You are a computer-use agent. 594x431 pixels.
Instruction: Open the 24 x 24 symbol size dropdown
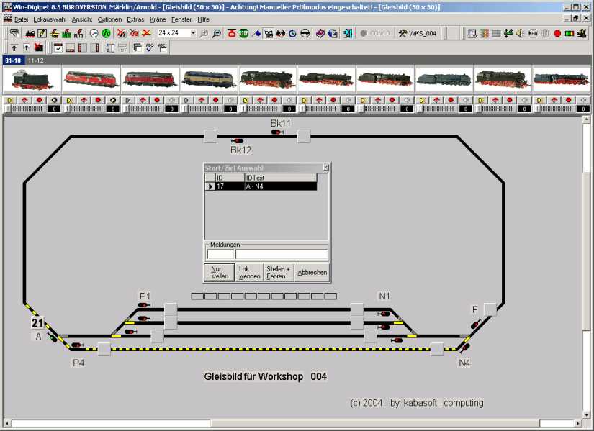[x=193, y=33]
